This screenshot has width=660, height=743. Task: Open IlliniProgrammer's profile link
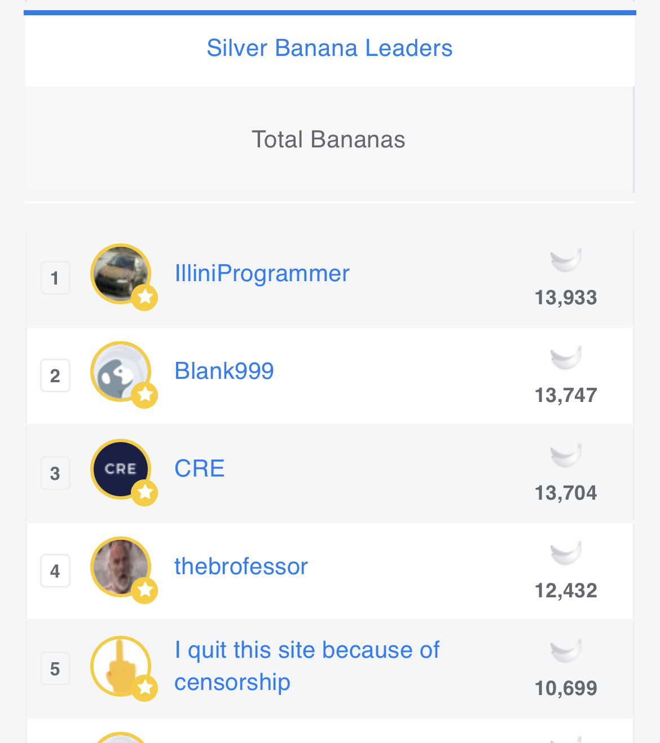(262, 273)
